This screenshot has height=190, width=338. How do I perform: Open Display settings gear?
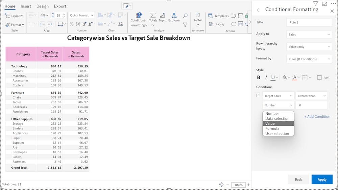[216, 24]
